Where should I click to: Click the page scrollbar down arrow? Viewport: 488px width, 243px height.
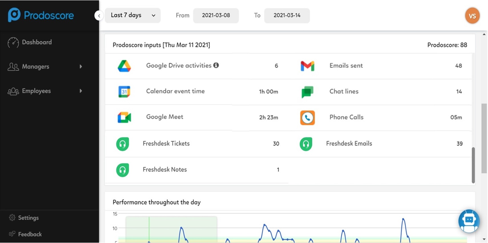(484, 239)
